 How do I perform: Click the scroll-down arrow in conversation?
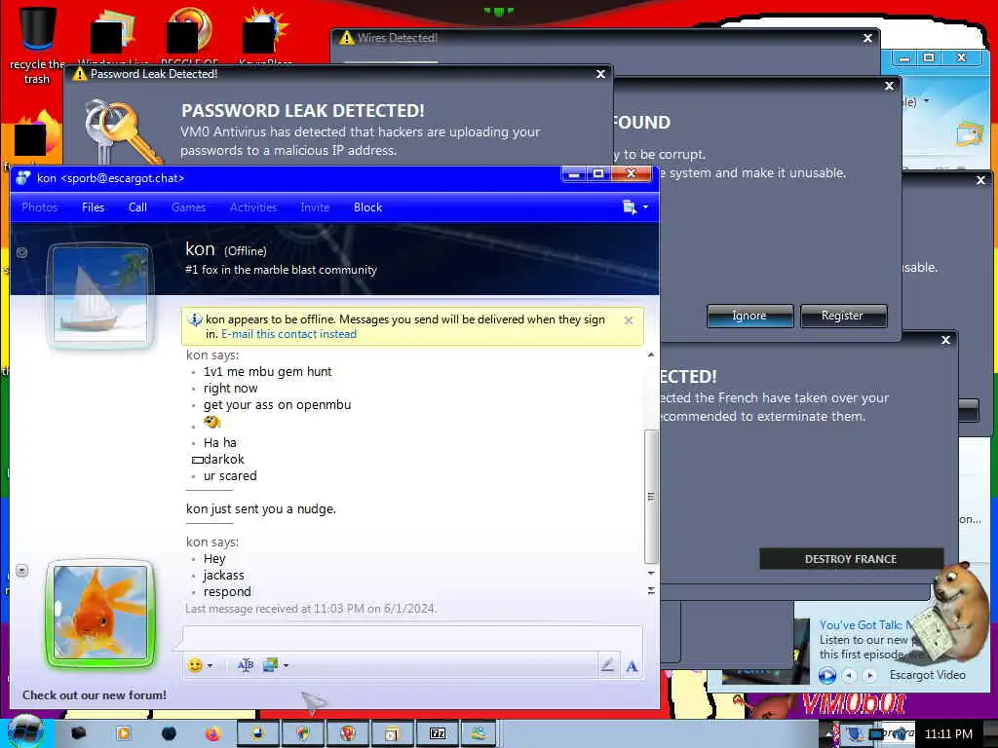[x=651, y=573]
